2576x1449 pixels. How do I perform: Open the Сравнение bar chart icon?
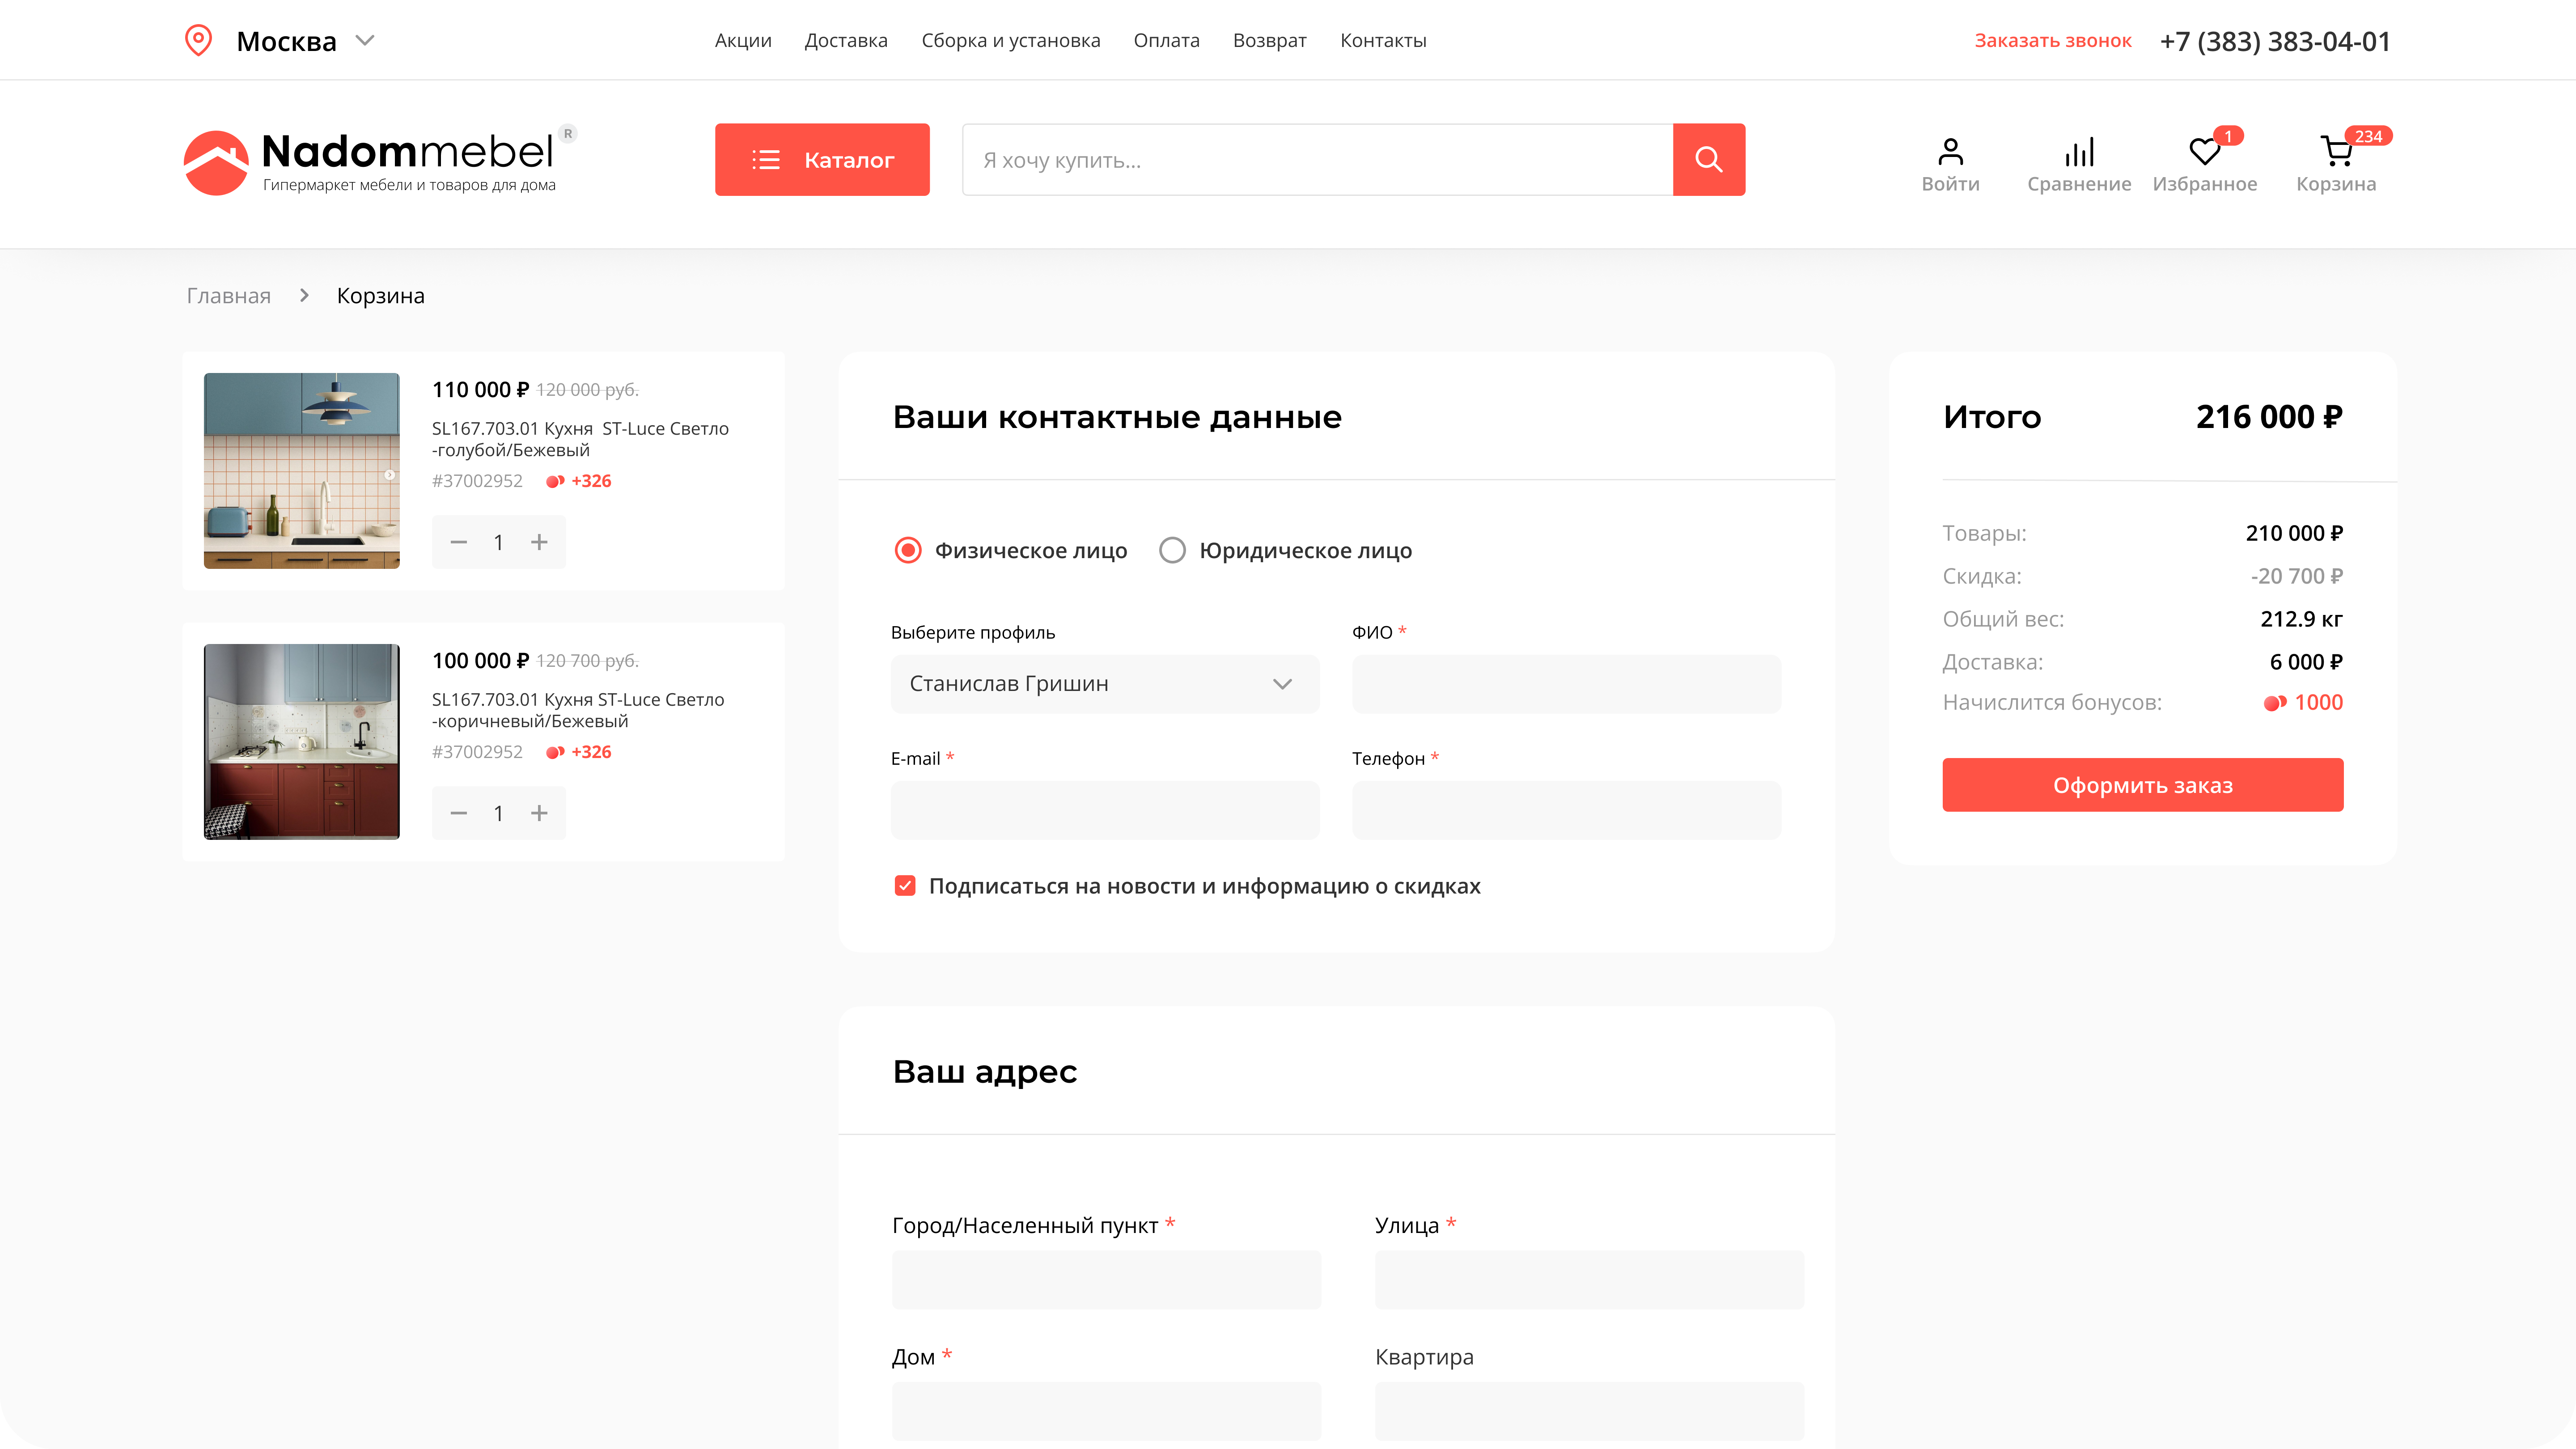coord(2079,152)
